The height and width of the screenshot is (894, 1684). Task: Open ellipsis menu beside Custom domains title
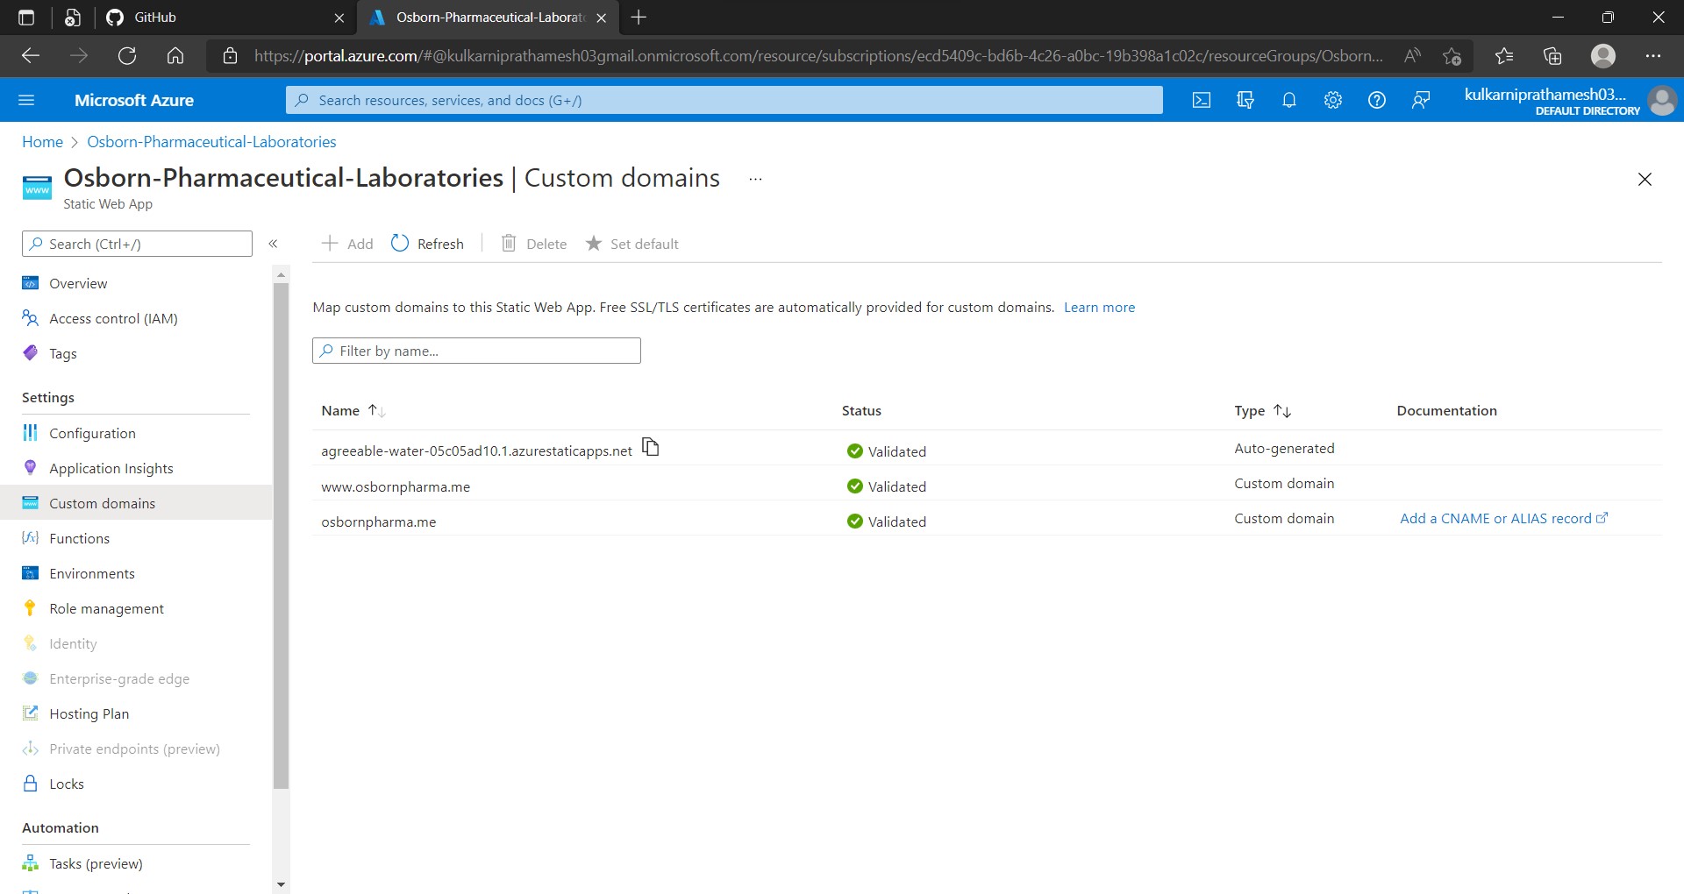pos(754,179)
